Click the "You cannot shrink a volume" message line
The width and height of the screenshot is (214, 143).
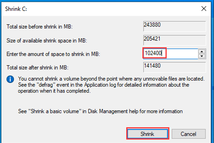click(111, 79)
